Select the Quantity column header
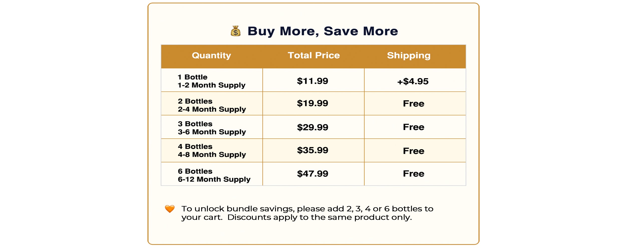 (x=211, y=55)
